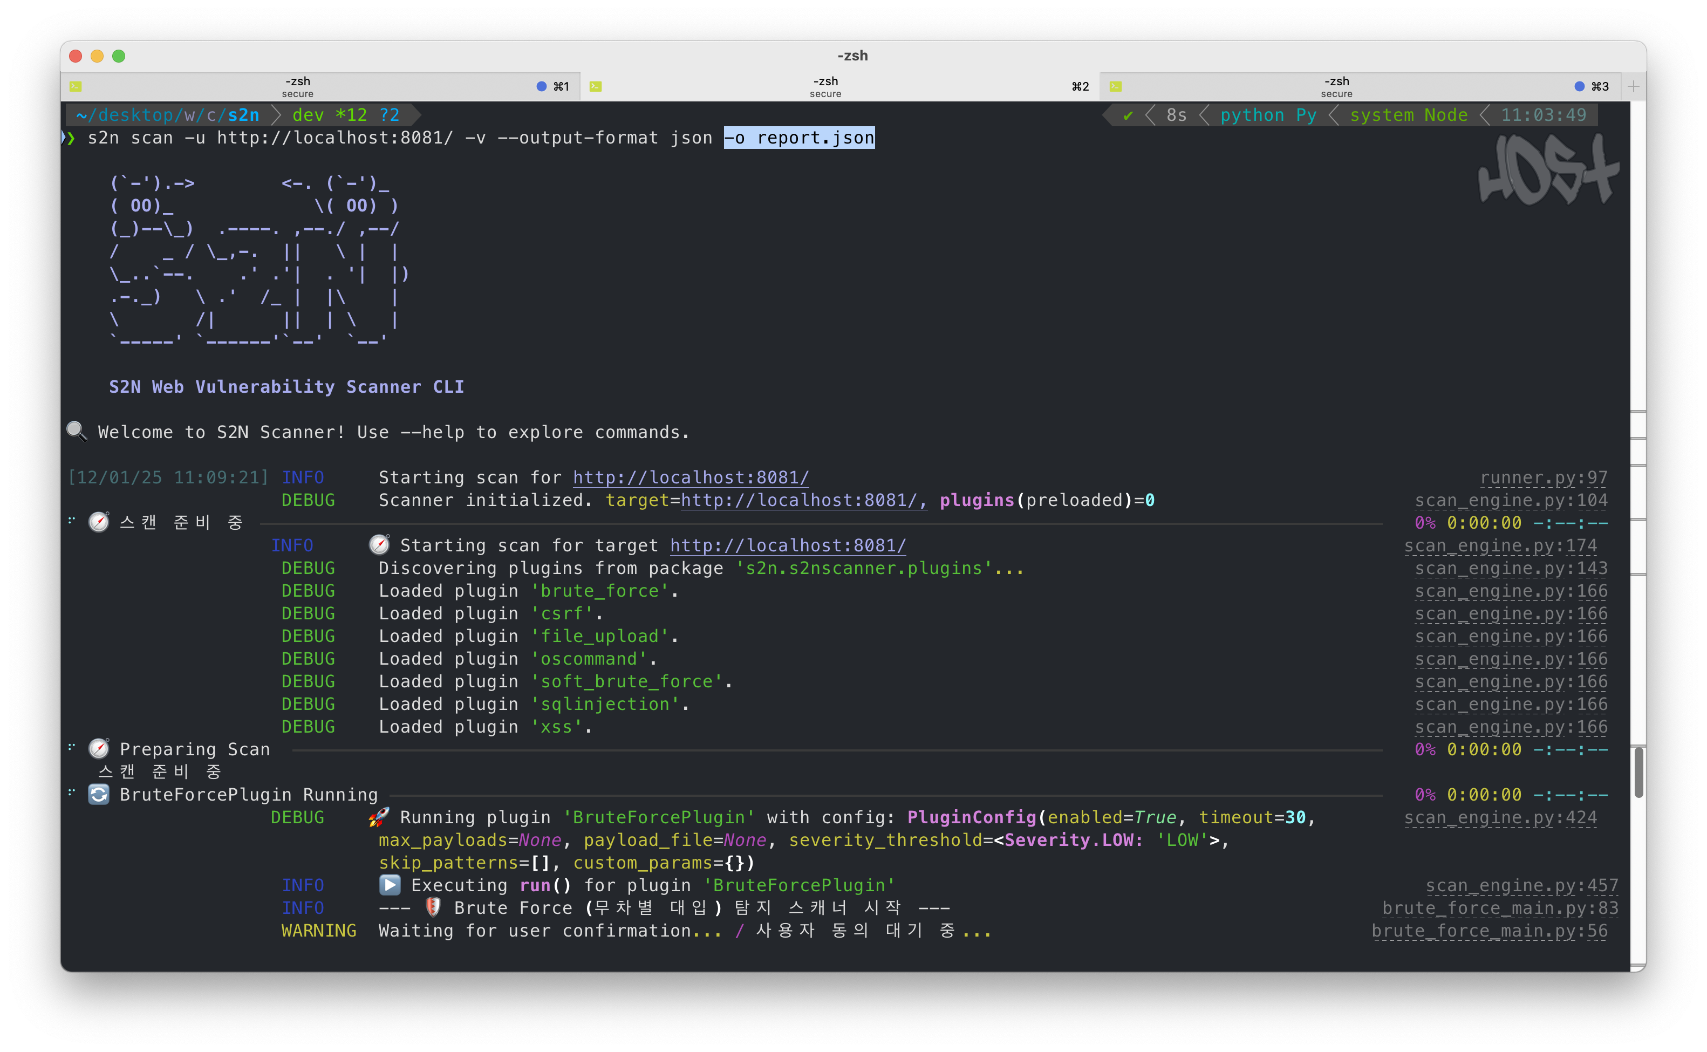Click the play icon before 'Executing run()'
The image size is (1707, 1052).
pos(390,884)
